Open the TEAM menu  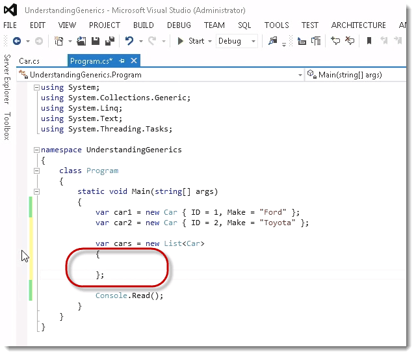click(x=214, y=25)
